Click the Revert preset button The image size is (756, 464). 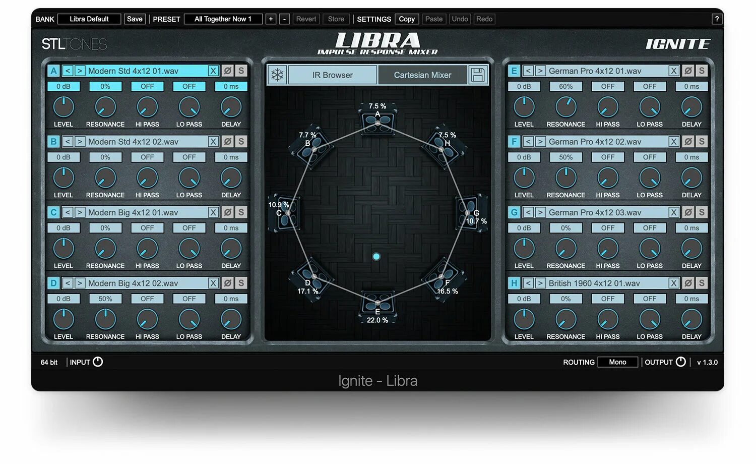coord(306,19)
